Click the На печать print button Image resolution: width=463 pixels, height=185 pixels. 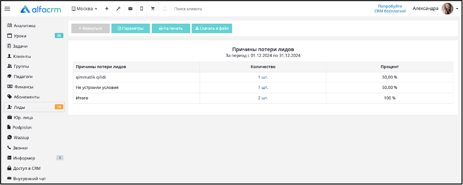pyautogui.click(x=171, y=28)
